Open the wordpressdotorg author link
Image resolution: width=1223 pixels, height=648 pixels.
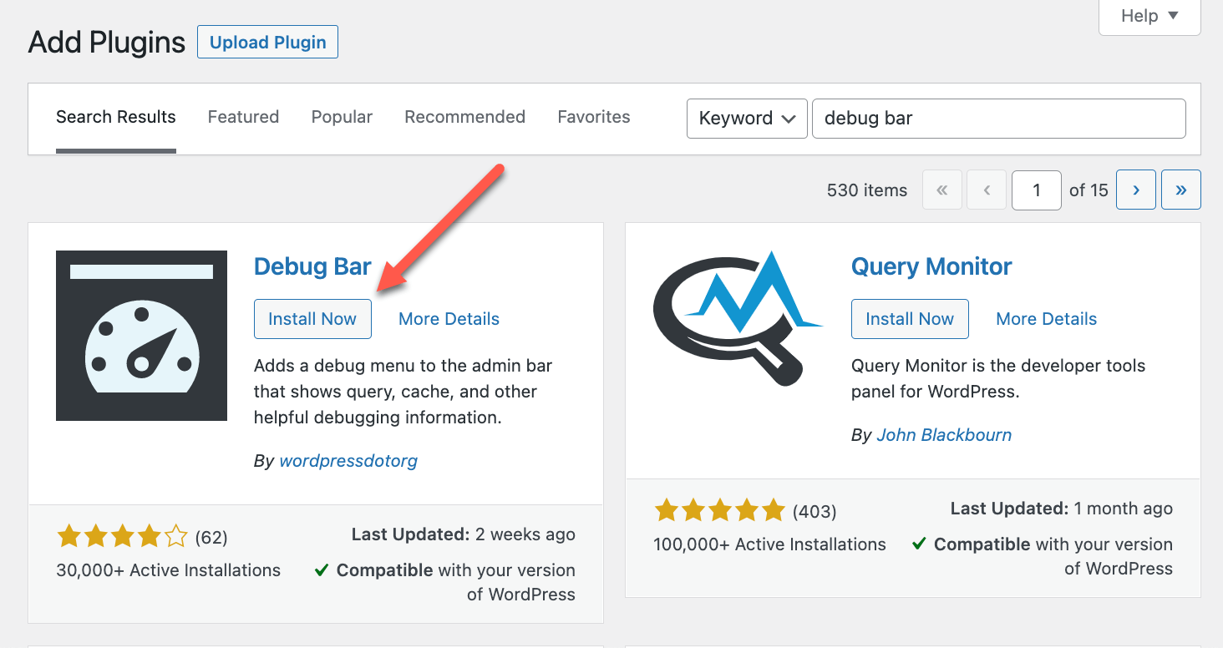pos(348,461)
